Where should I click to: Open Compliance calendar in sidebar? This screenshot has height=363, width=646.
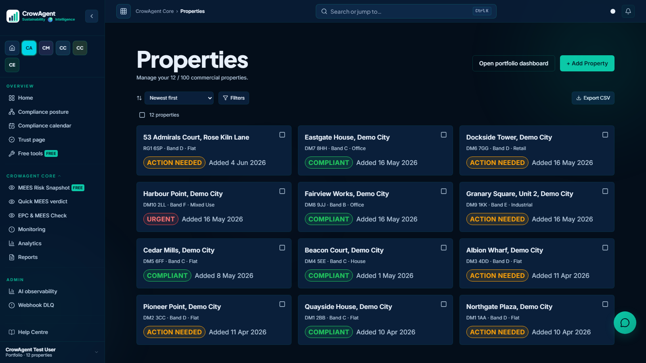coord(44,126)
